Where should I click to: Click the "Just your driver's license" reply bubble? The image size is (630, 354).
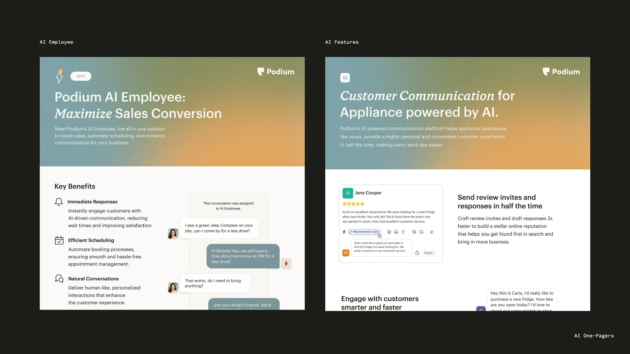pyautogui.click(x=244, y=304)
